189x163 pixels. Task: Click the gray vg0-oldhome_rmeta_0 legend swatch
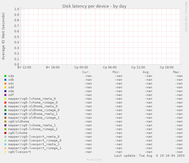(5, 106)
